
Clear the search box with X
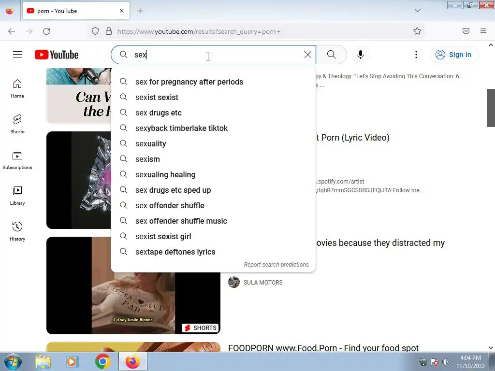tap(308, 55)
